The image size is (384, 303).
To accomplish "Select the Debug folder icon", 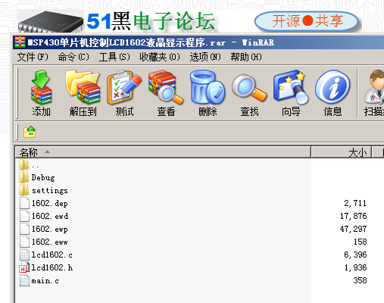I will 23,177.
